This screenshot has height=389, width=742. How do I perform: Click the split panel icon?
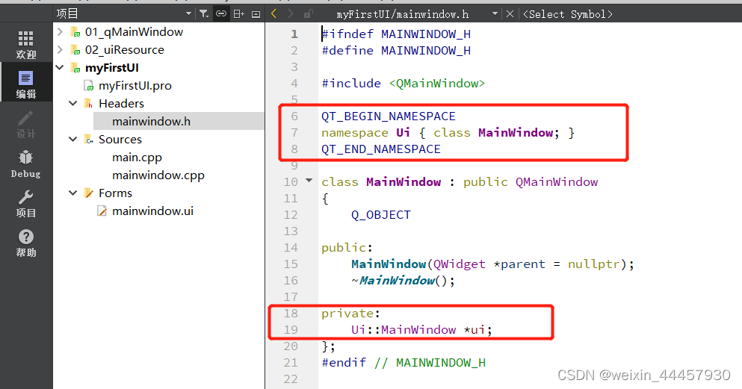(238, 13)
